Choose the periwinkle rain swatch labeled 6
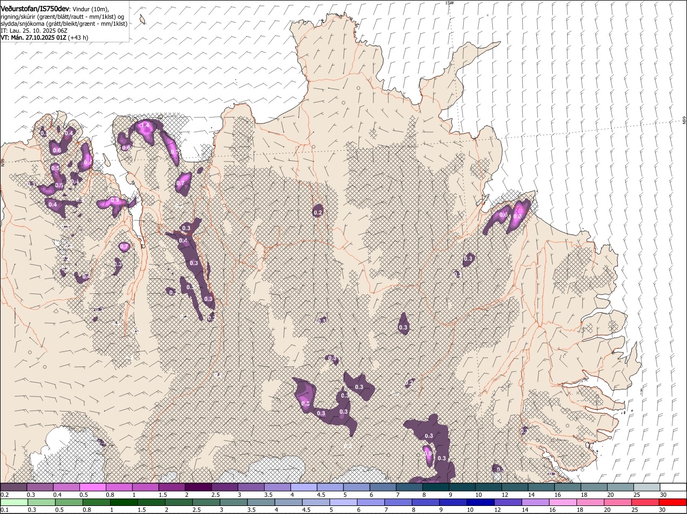Viewport: 687px width, 514px height. coord(370,502)
